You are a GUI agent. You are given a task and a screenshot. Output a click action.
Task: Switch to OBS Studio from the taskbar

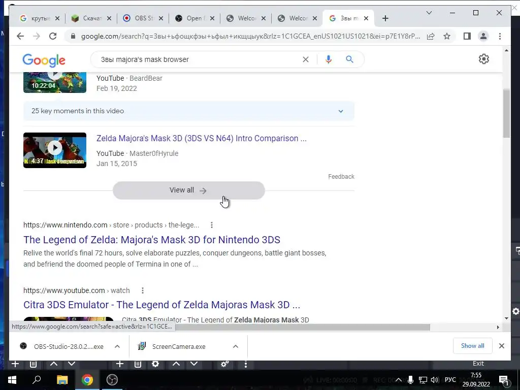[112, 380]
